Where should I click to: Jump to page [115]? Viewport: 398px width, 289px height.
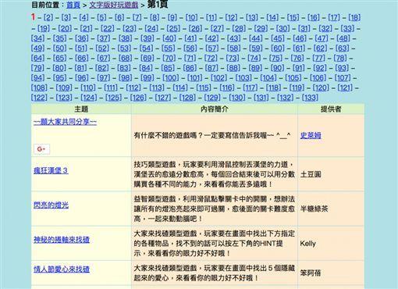(204, 87)
